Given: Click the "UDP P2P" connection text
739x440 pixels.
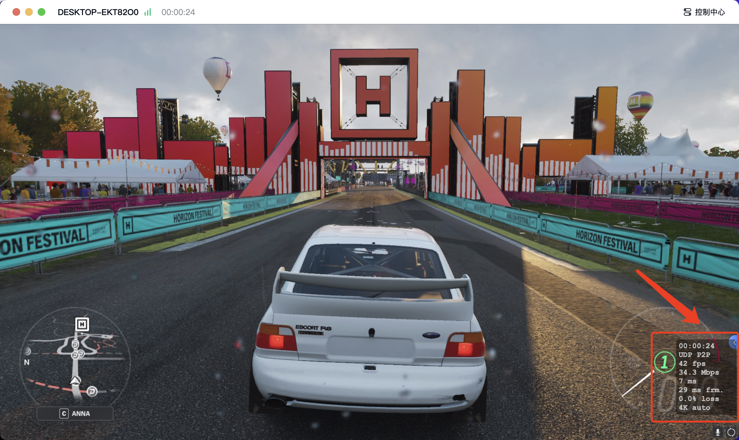Looking at the screenshot, I should [694, 355].
